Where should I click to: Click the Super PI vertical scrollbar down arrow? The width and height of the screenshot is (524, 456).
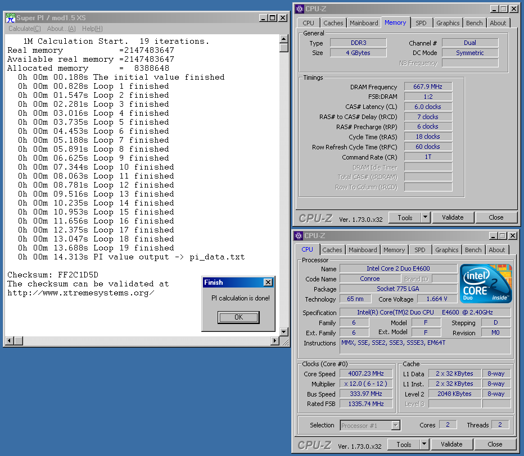tap(284, 331)
